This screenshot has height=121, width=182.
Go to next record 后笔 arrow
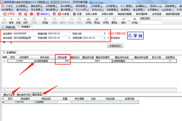[x=18, y=19]
